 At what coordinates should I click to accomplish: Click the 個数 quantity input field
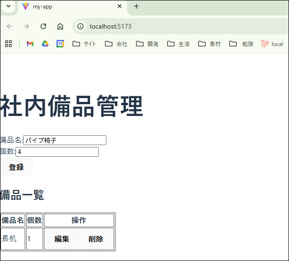(57, 152)
